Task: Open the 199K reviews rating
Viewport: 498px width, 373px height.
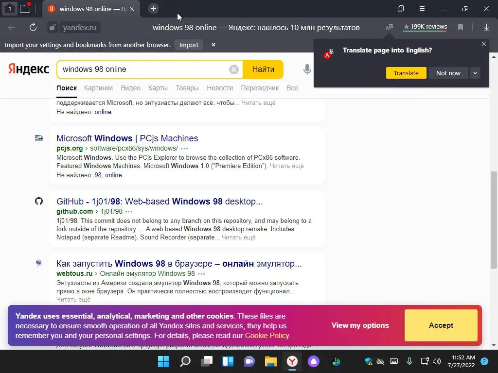Action: 425,27
